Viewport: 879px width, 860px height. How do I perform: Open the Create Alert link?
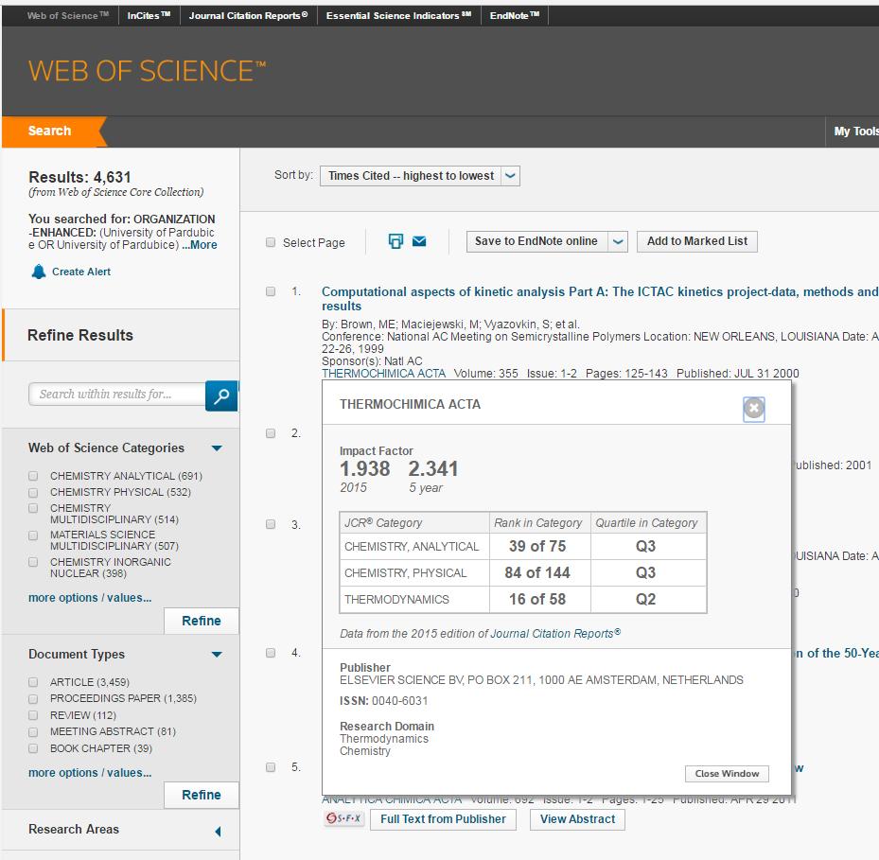tap(81, 272)
